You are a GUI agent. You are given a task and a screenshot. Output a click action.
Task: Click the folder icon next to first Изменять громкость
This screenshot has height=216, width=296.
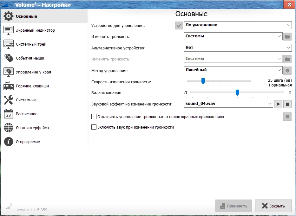click(287, 36)
